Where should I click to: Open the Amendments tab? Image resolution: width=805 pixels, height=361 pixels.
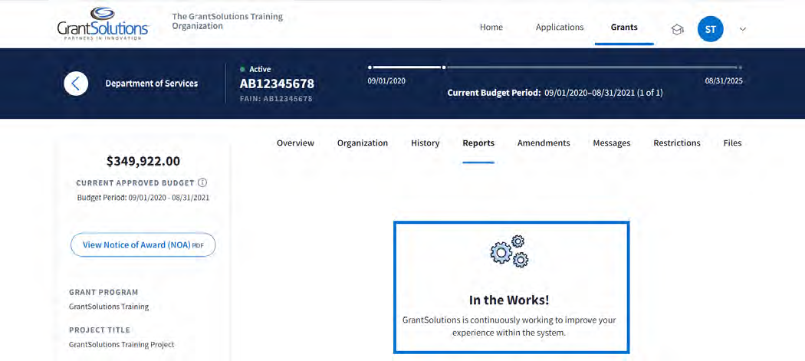(x=544, y=143)
